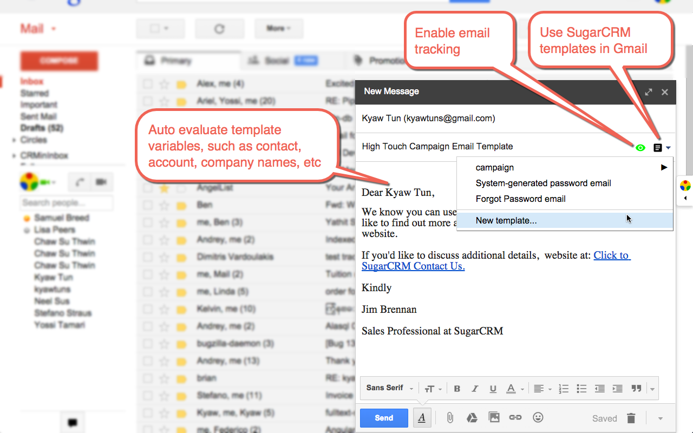This screenshot has height=433, width=693.
Task: Unstar the AngelList email
Action: point(164,188)
